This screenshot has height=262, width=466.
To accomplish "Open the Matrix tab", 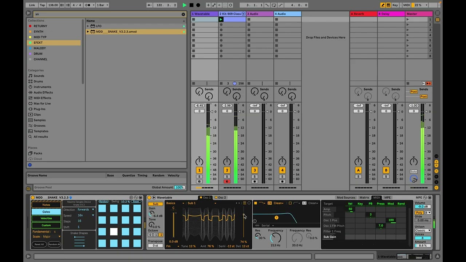I will pyautogui.click(x=364, y=198).
